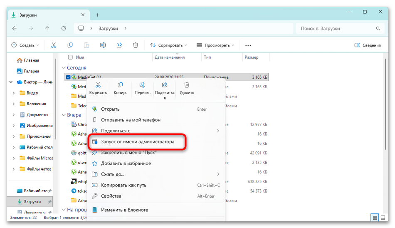Viewport: 395px width, 228px height.
Task: Choose Закрепить в меню "Пуск"
Action: [x=156, y=153]
